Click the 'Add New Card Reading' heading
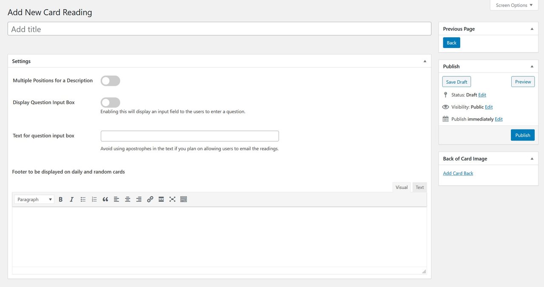This screenshot has height=287, width=544. click(x=50, y=12)
